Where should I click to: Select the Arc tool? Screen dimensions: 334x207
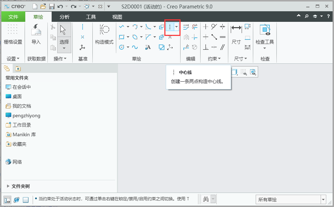[135, 27]
